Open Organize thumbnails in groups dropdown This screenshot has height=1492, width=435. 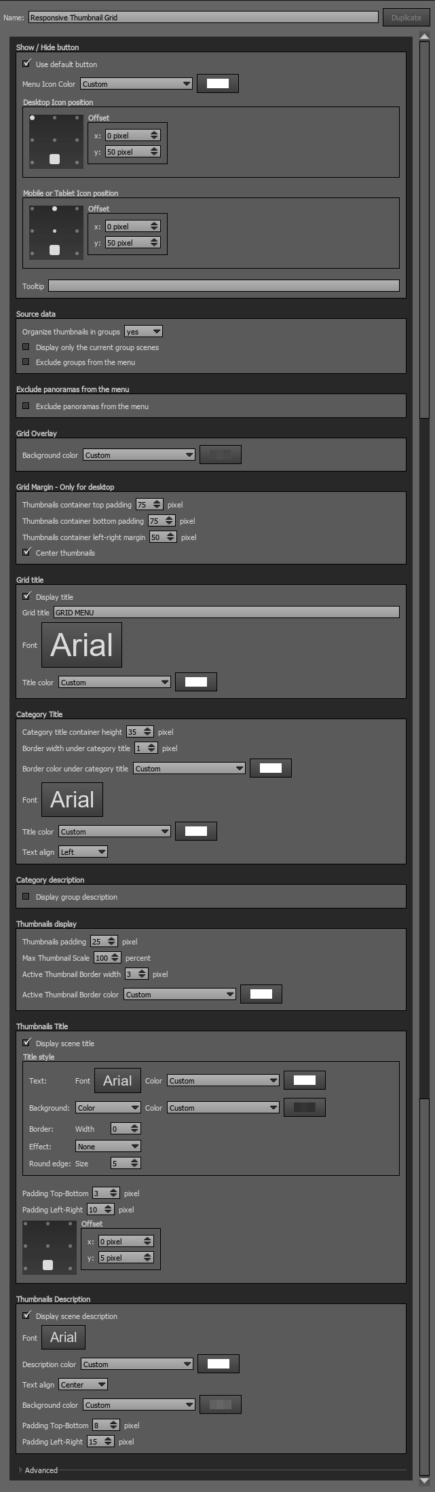143,332
